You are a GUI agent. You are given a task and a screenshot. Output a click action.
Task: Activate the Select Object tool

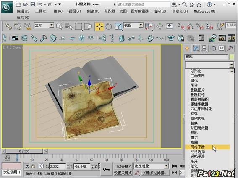pos(59,26)
